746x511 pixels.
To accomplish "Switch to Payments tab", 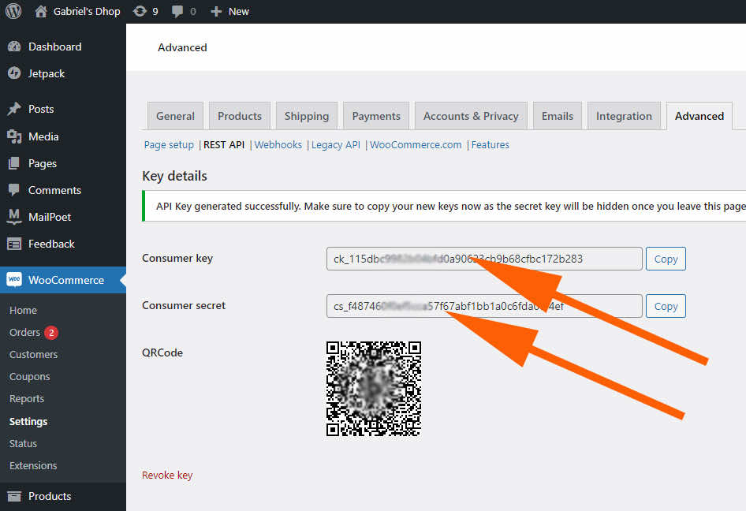I will pyautogui.click(x=376, y=116).
